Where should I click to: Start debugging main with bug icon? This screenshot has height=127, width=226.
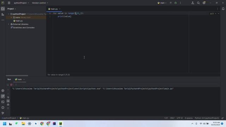click(176, 3)
